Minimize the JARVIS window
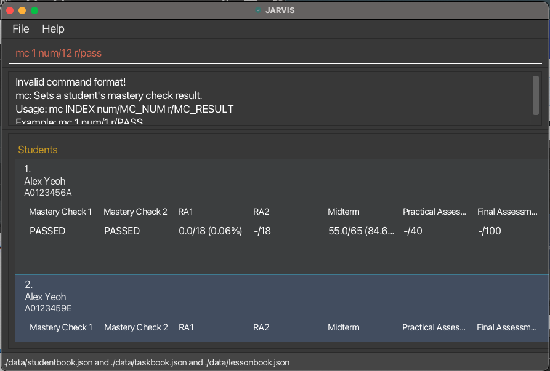Image resolution: width=550 pixels, height=371 pixels. point(22,10)
